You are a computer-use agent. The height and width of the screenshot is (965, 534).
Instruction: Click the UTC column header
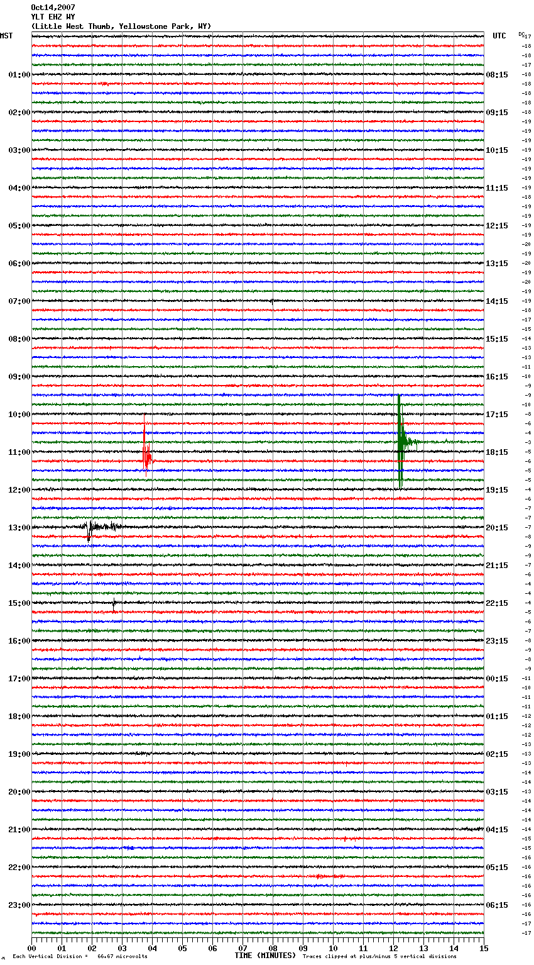click(499, 36)
